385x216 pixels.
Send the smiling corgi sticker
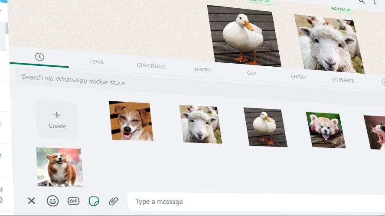pos(60,167)
